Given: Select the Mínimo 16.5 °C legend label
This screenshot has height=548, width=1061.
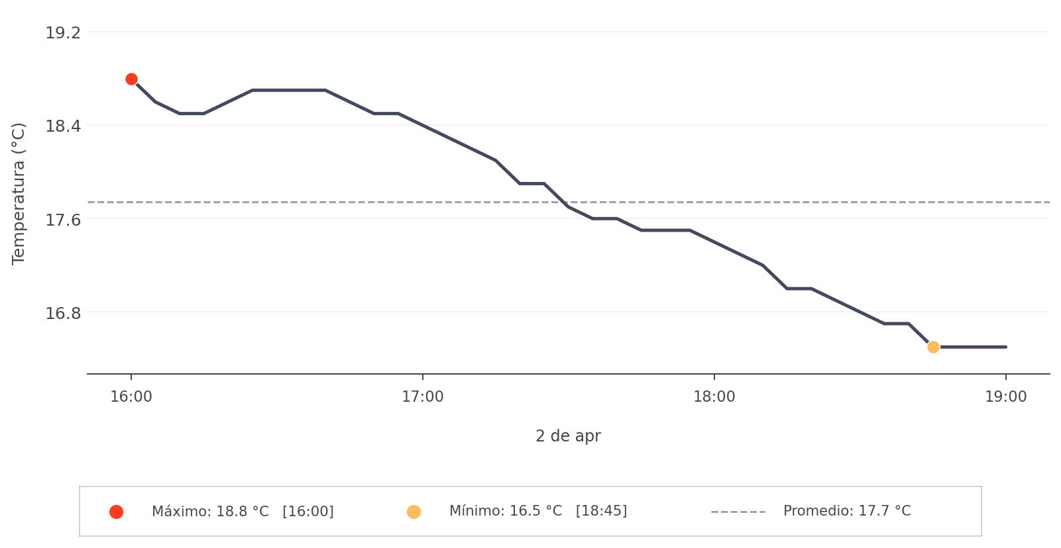Looking at the screenshot, I should pyautogui.click(x=537, y=511).
